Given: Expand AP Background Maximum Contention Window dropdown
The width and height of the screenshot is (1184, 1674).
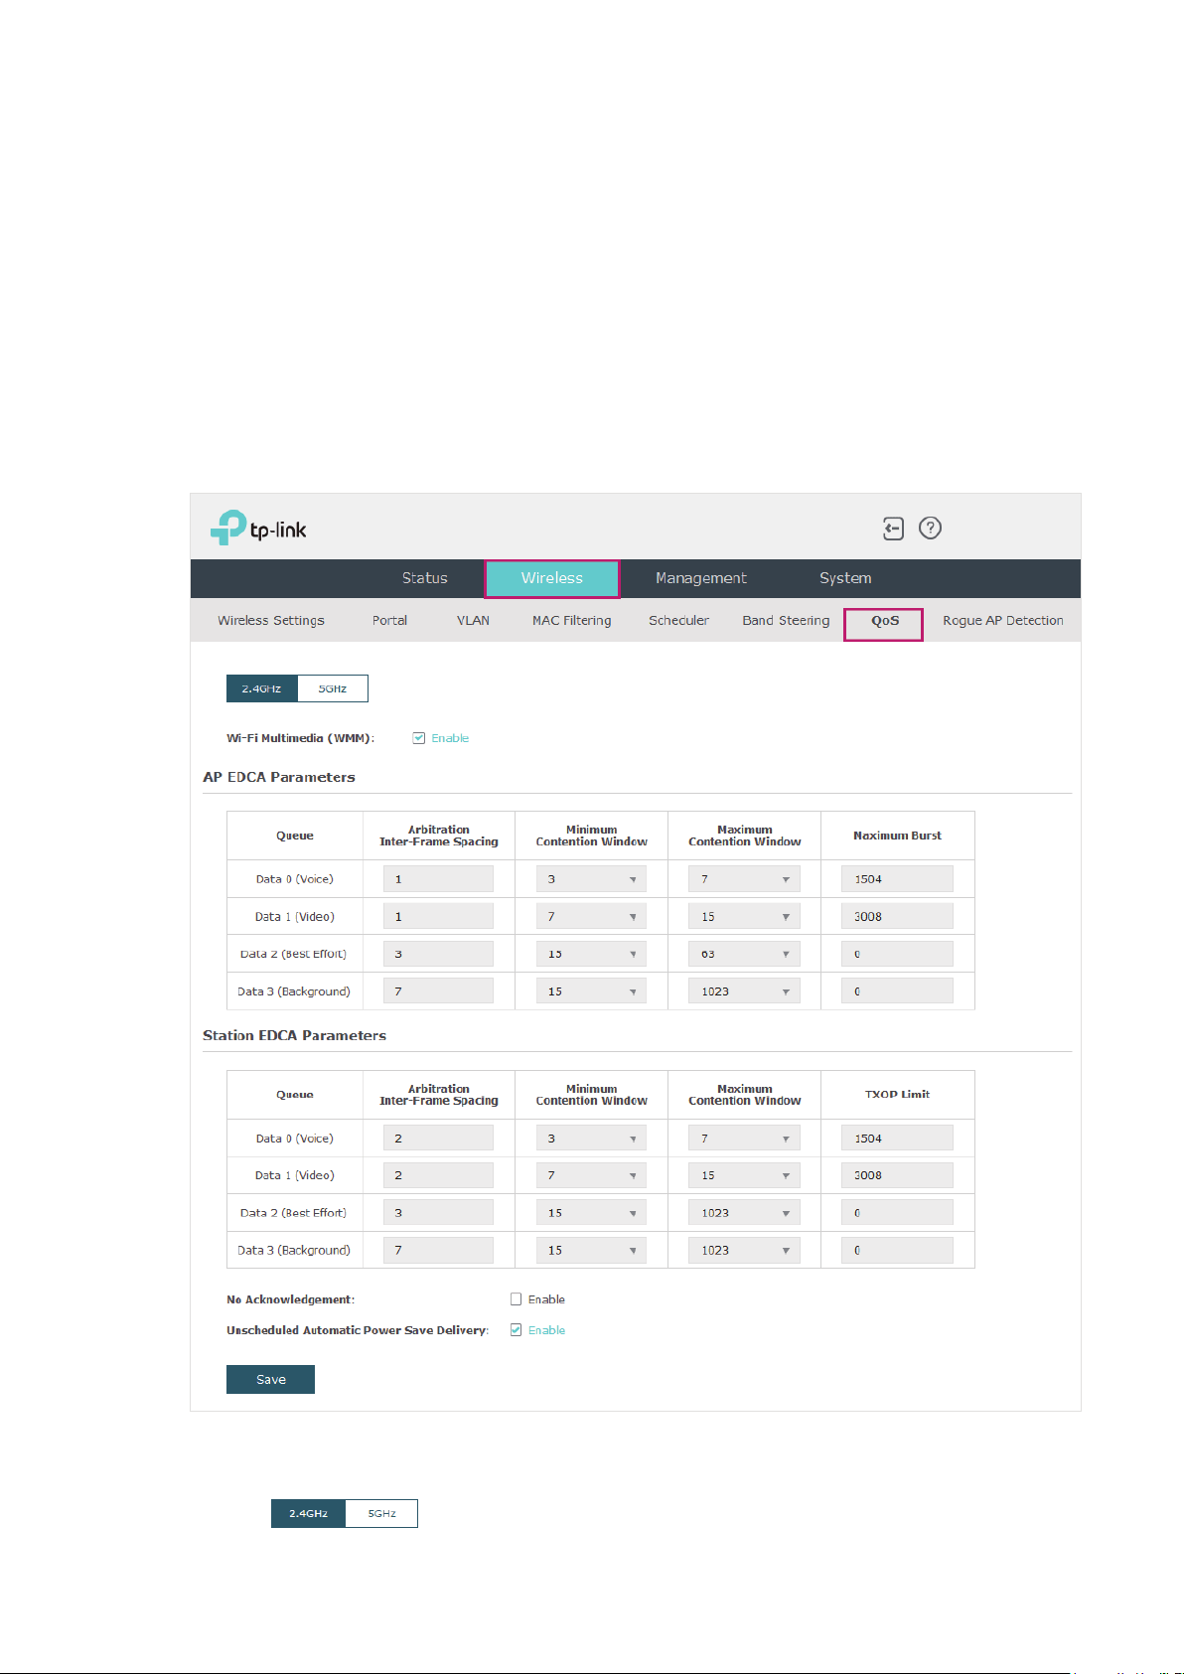Looking at the screenshot, I should pos(744,991).
